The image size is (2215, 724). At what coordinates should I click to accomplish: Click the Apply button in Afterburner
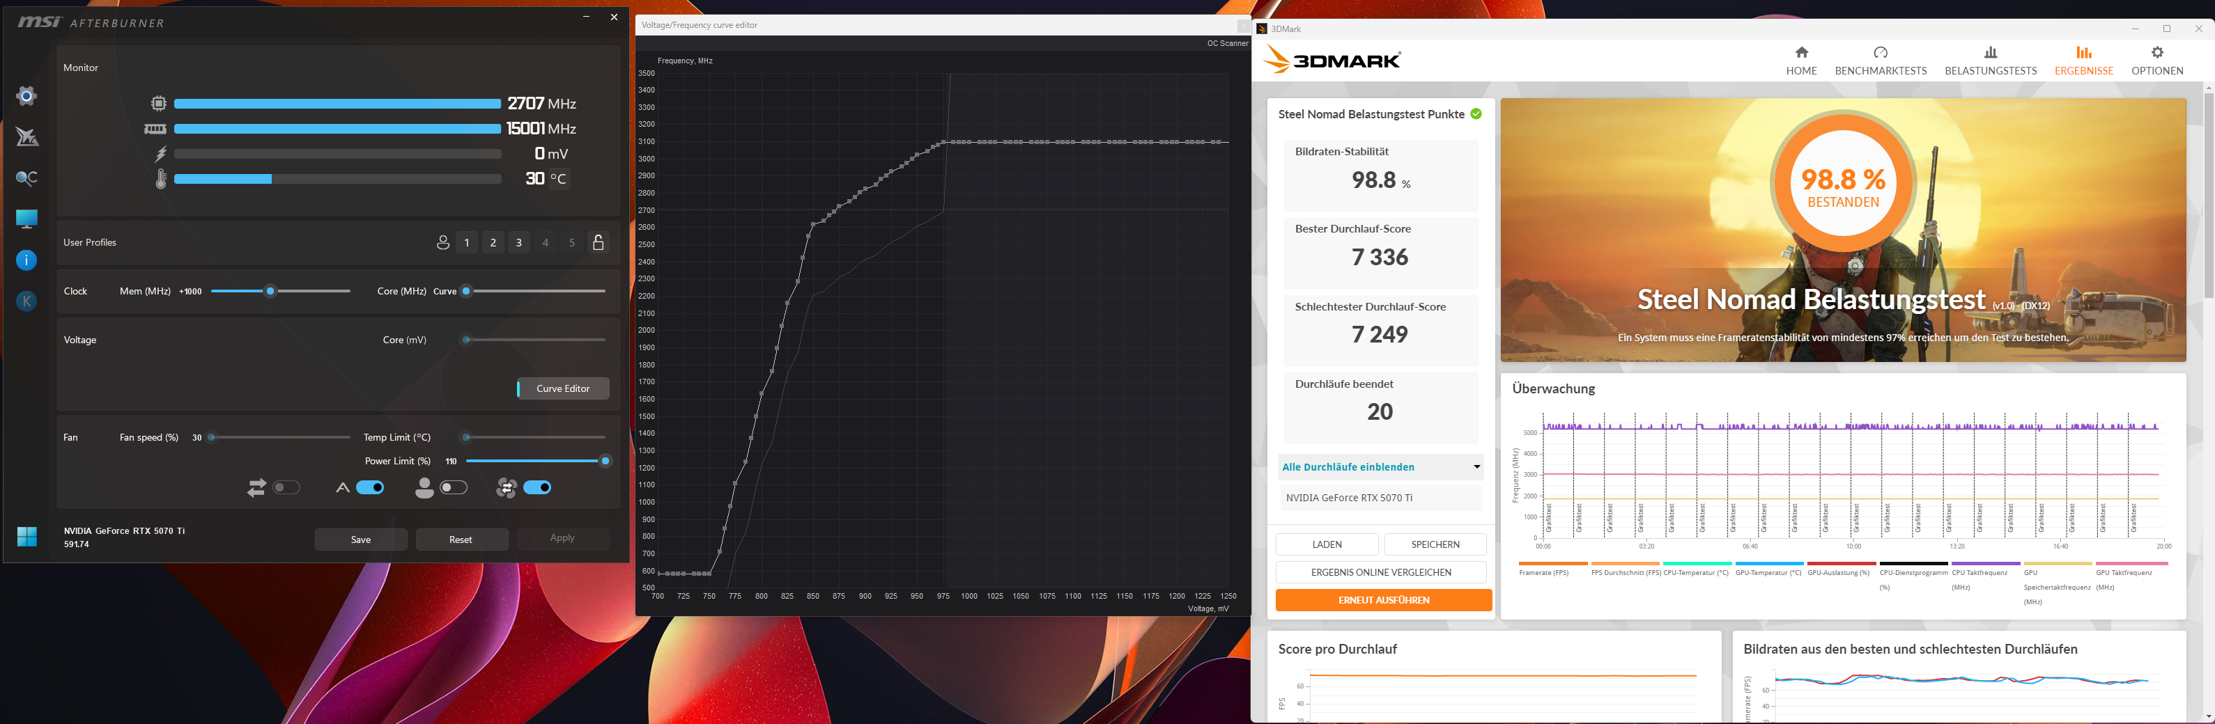pos(562,539)
